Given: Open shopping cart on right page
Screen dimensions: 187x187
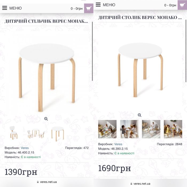Looking at the screenshot, I should pyautogui.click(x=182, y=5).
